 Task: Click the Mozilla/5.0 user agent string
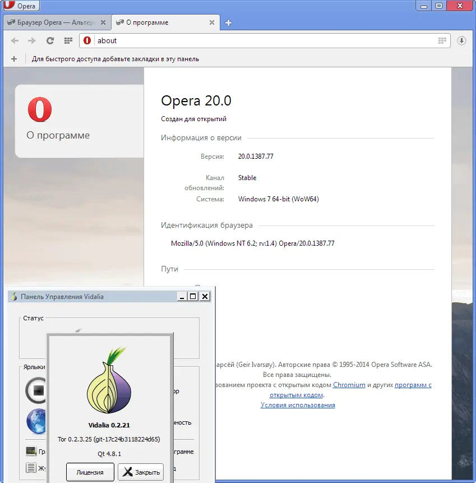pyautogui.click(x=252, y=243)
